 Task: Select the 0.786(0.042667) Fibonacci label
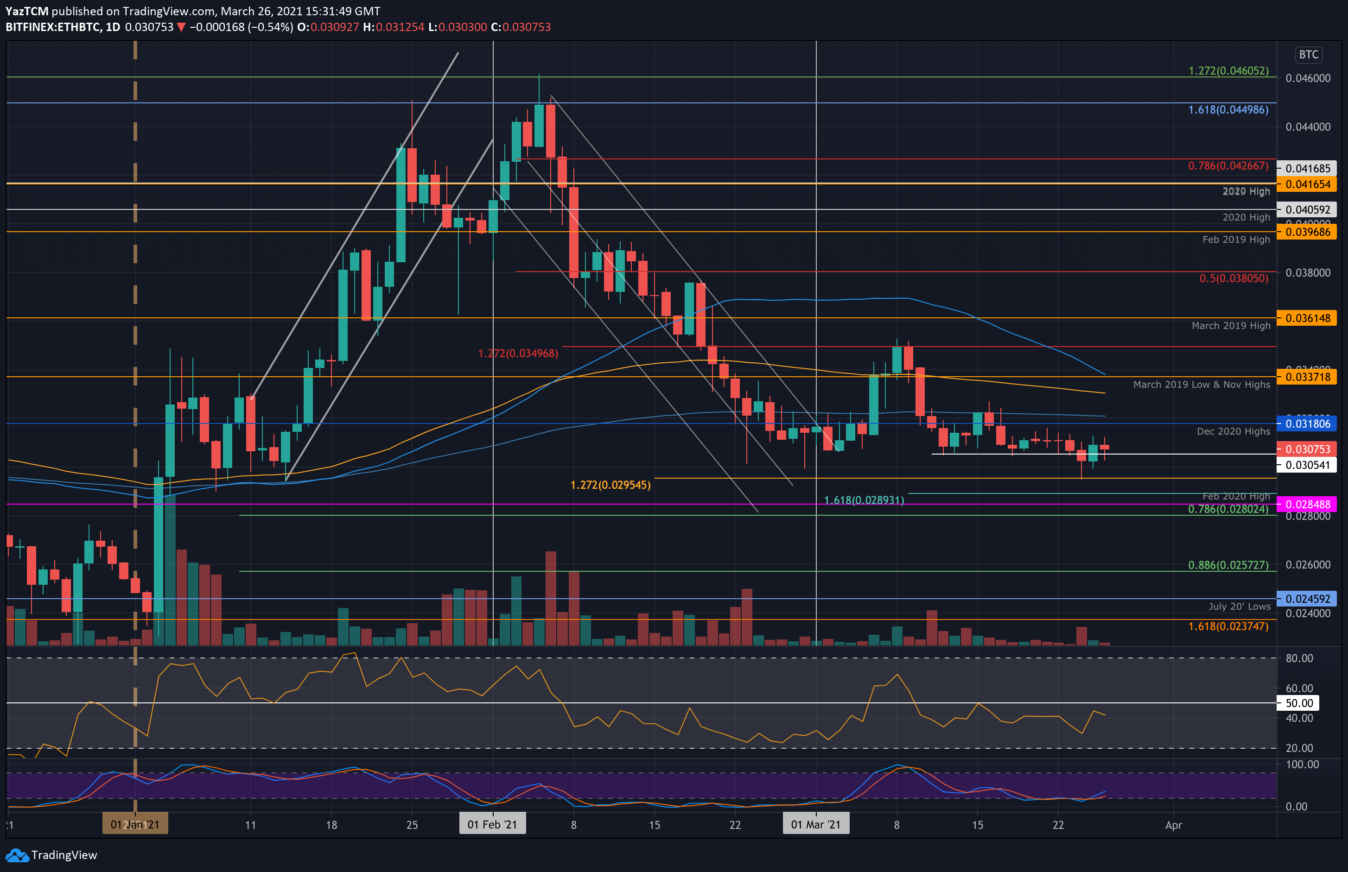point(1228,166)
